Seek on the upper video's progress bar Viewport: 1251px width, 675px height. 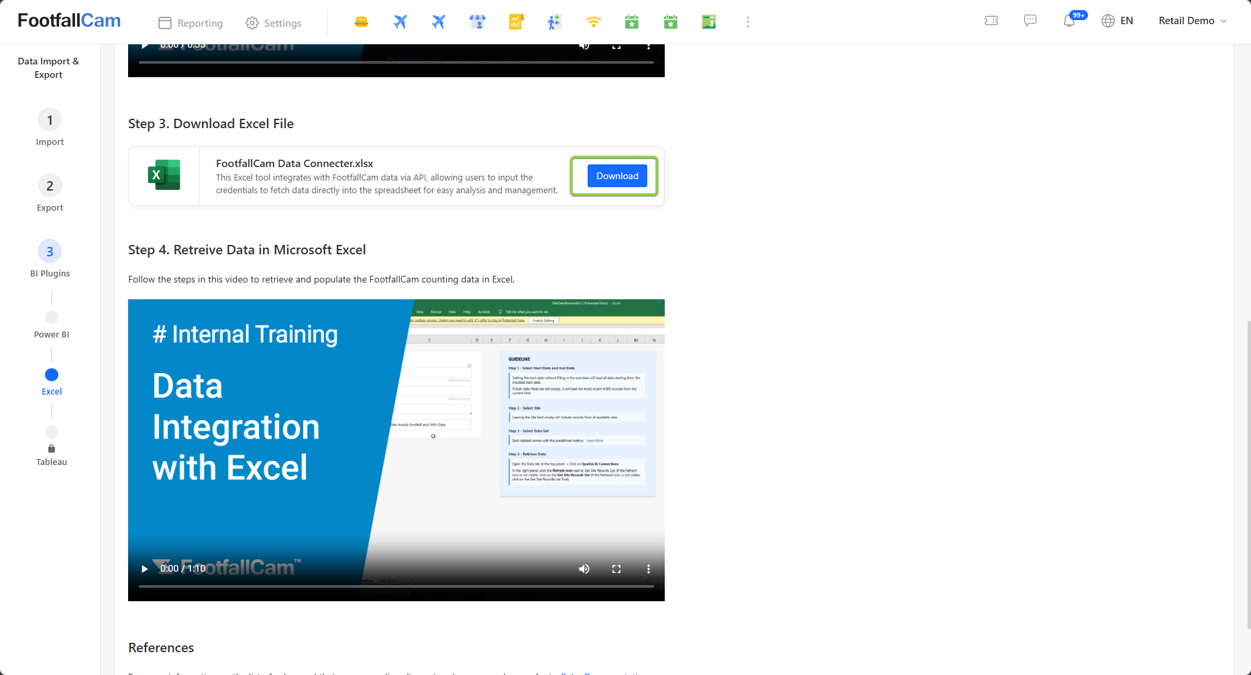point(396,62)
